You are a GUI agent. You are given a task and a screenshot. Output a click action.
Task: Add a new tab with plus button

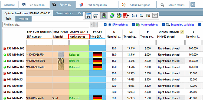(x=193, y=5)
